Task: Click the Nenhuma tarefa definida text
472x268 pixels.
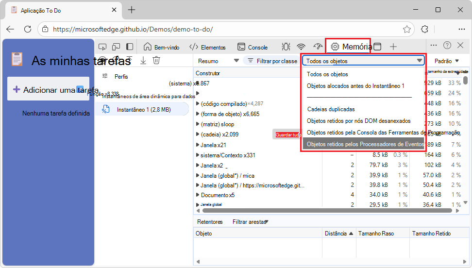Action: (x=56, y=113)
